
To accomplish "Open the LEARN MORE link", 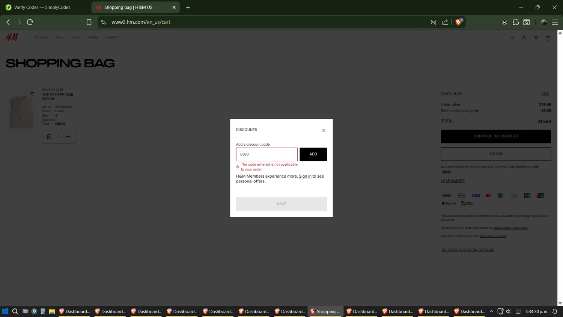I will point(453,181).
